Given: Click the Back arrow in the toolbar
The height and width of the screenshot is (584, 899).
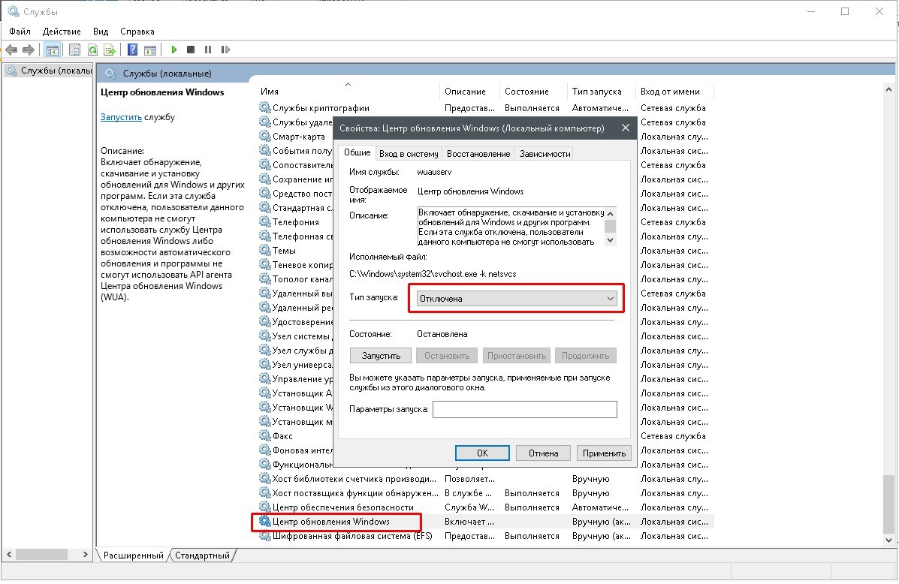Looking at the screenshot, I should tap(11, 50).
